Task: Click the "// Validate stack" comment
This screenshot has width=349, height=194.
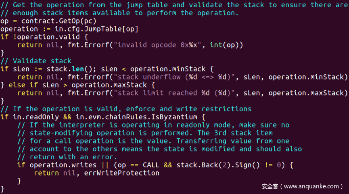Action: pyautogui.click(x=36, y=61)
